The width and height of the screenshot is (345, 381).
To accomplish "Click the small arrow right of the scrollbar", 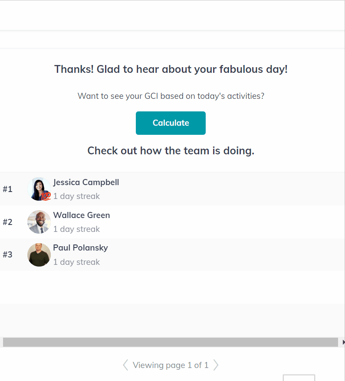I will click(342, 342).
